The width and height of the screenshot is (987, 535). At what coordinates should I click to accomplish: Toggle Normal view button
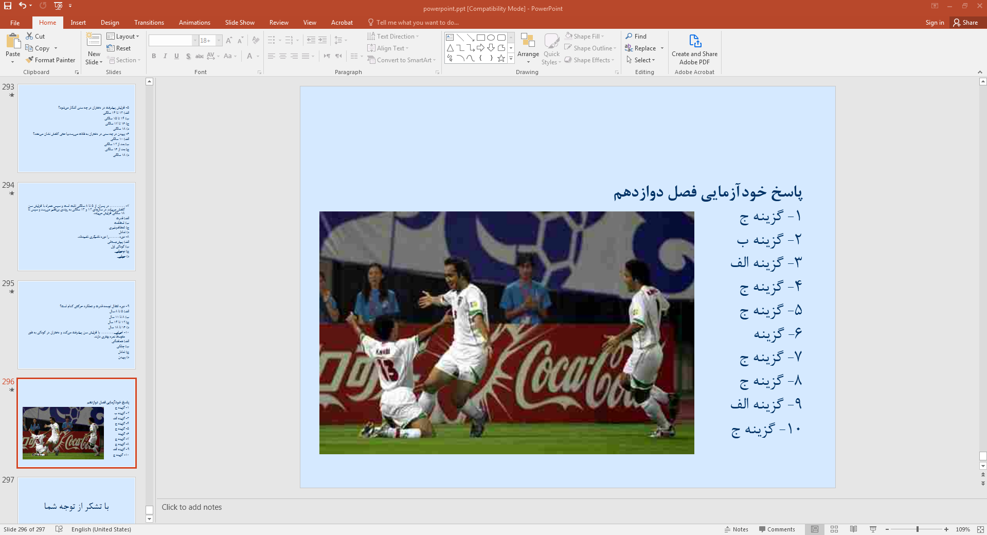point(815,529)
